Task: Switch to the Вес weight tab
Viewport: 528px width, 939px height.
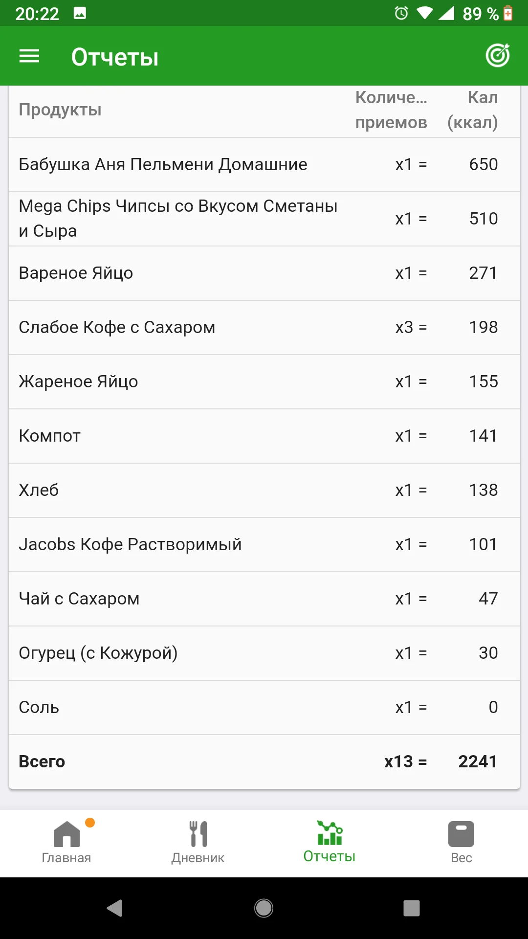Action: (461, 842)
